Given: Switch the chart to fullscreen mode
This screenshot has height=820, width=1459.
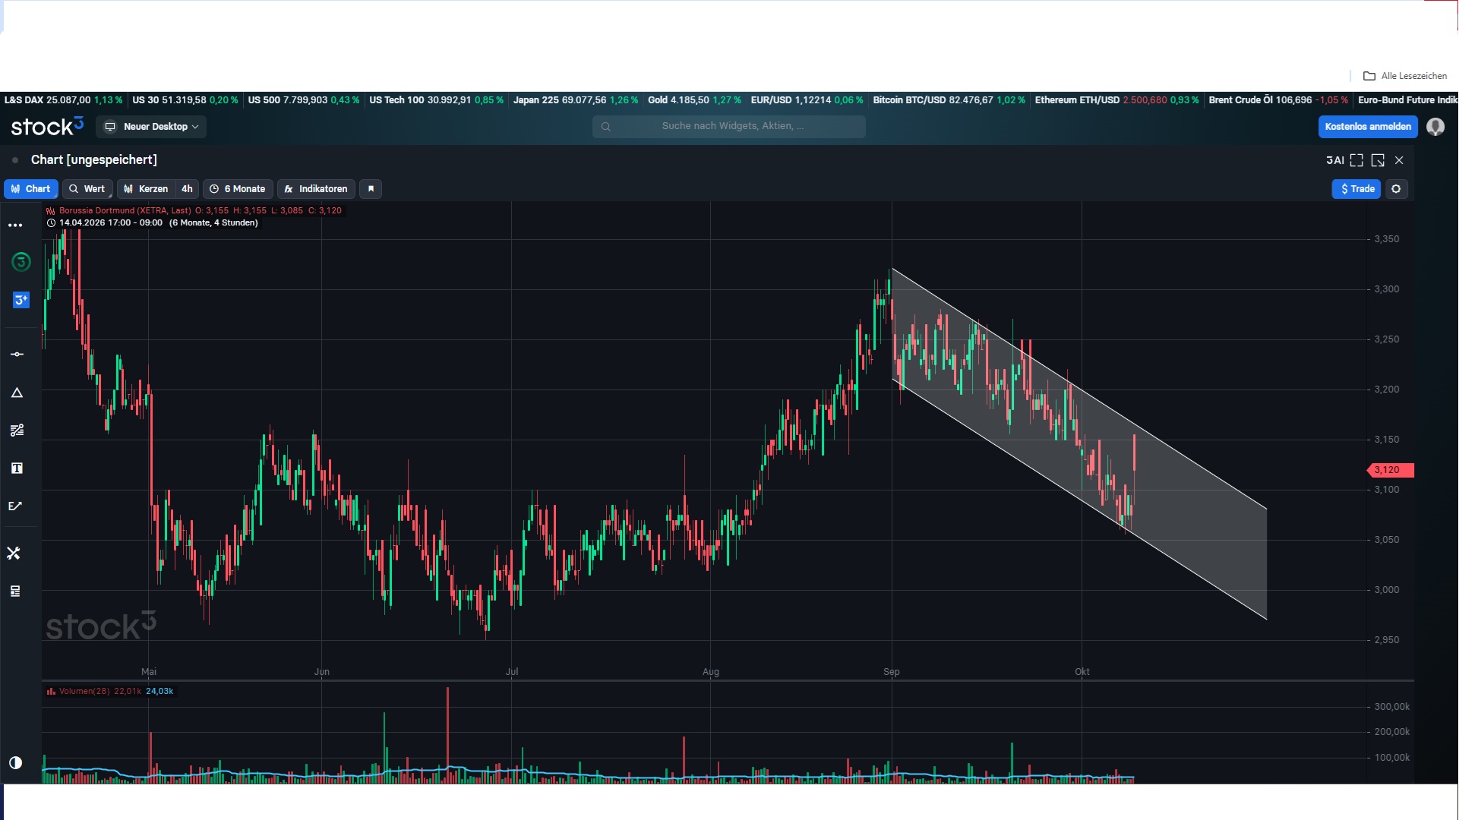Looking at the screenshot, I should (1356, 160).
